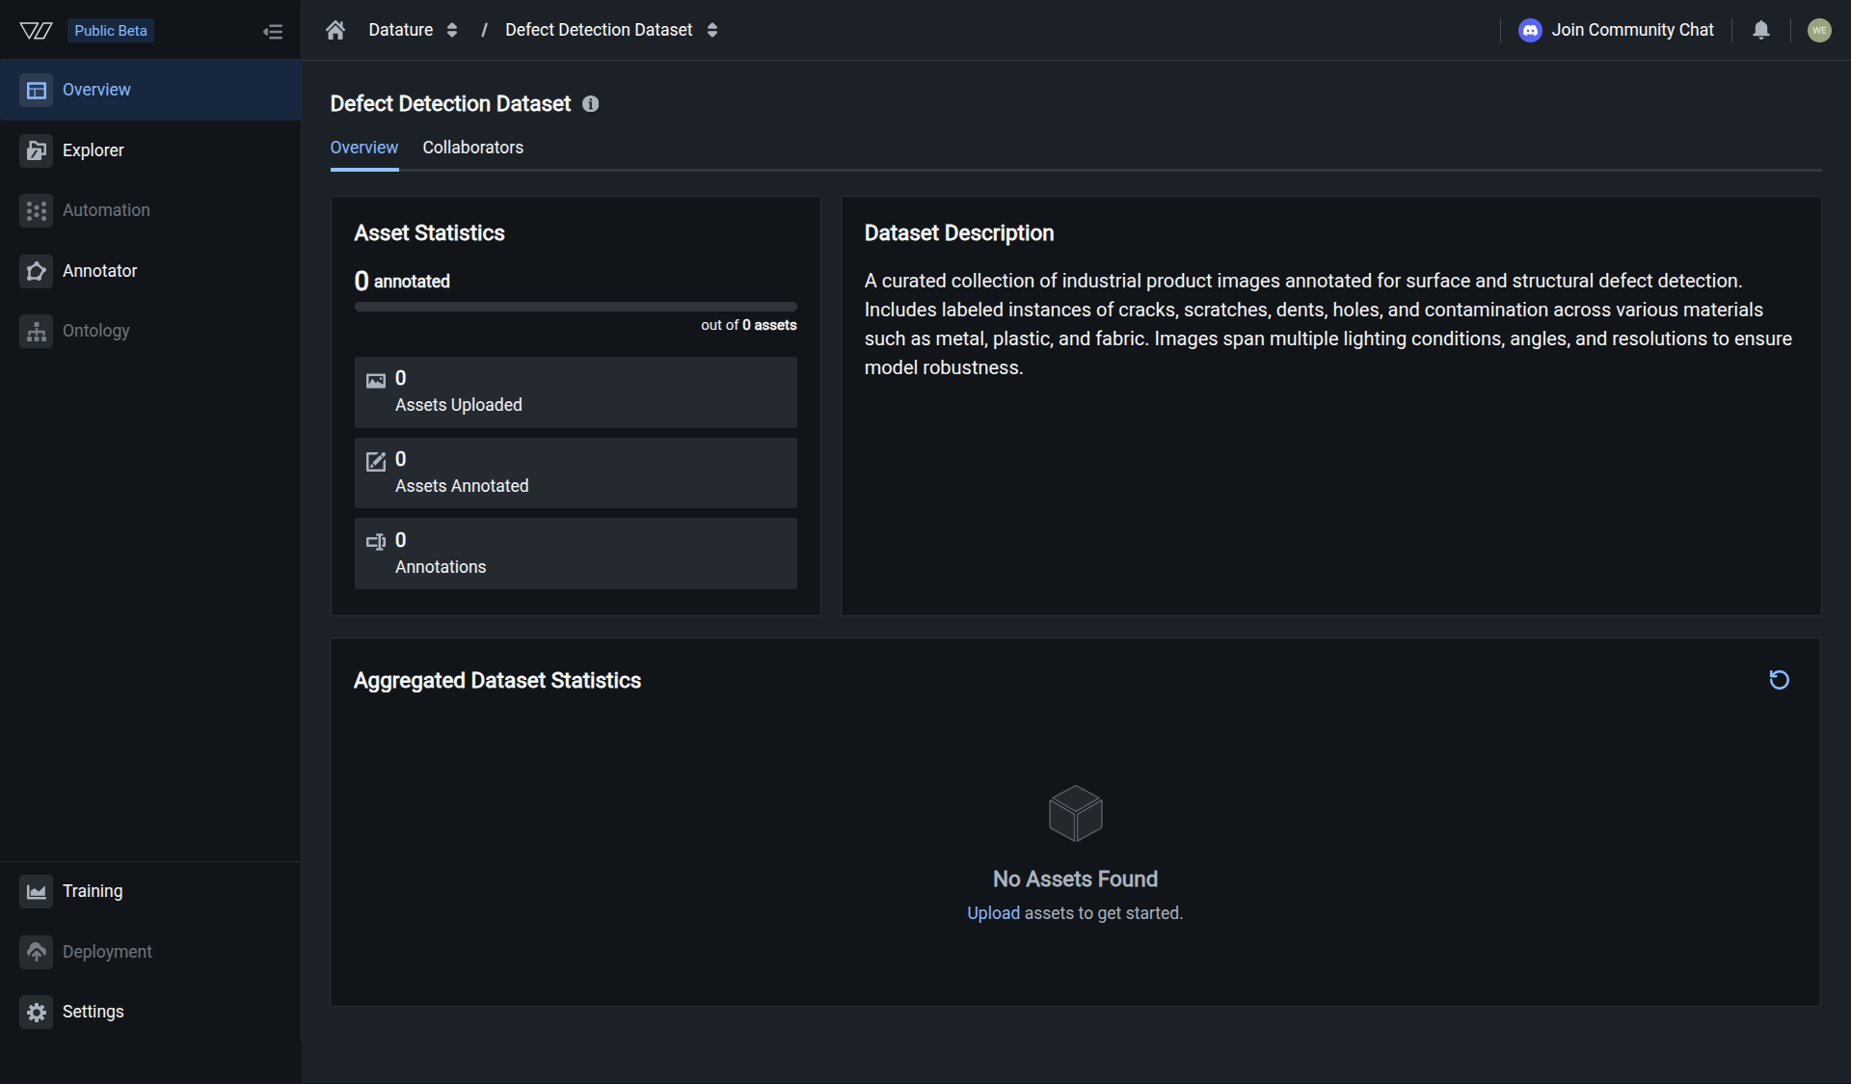
Task: Open the Automation panel icon
Action: click(x=37, y=210)
